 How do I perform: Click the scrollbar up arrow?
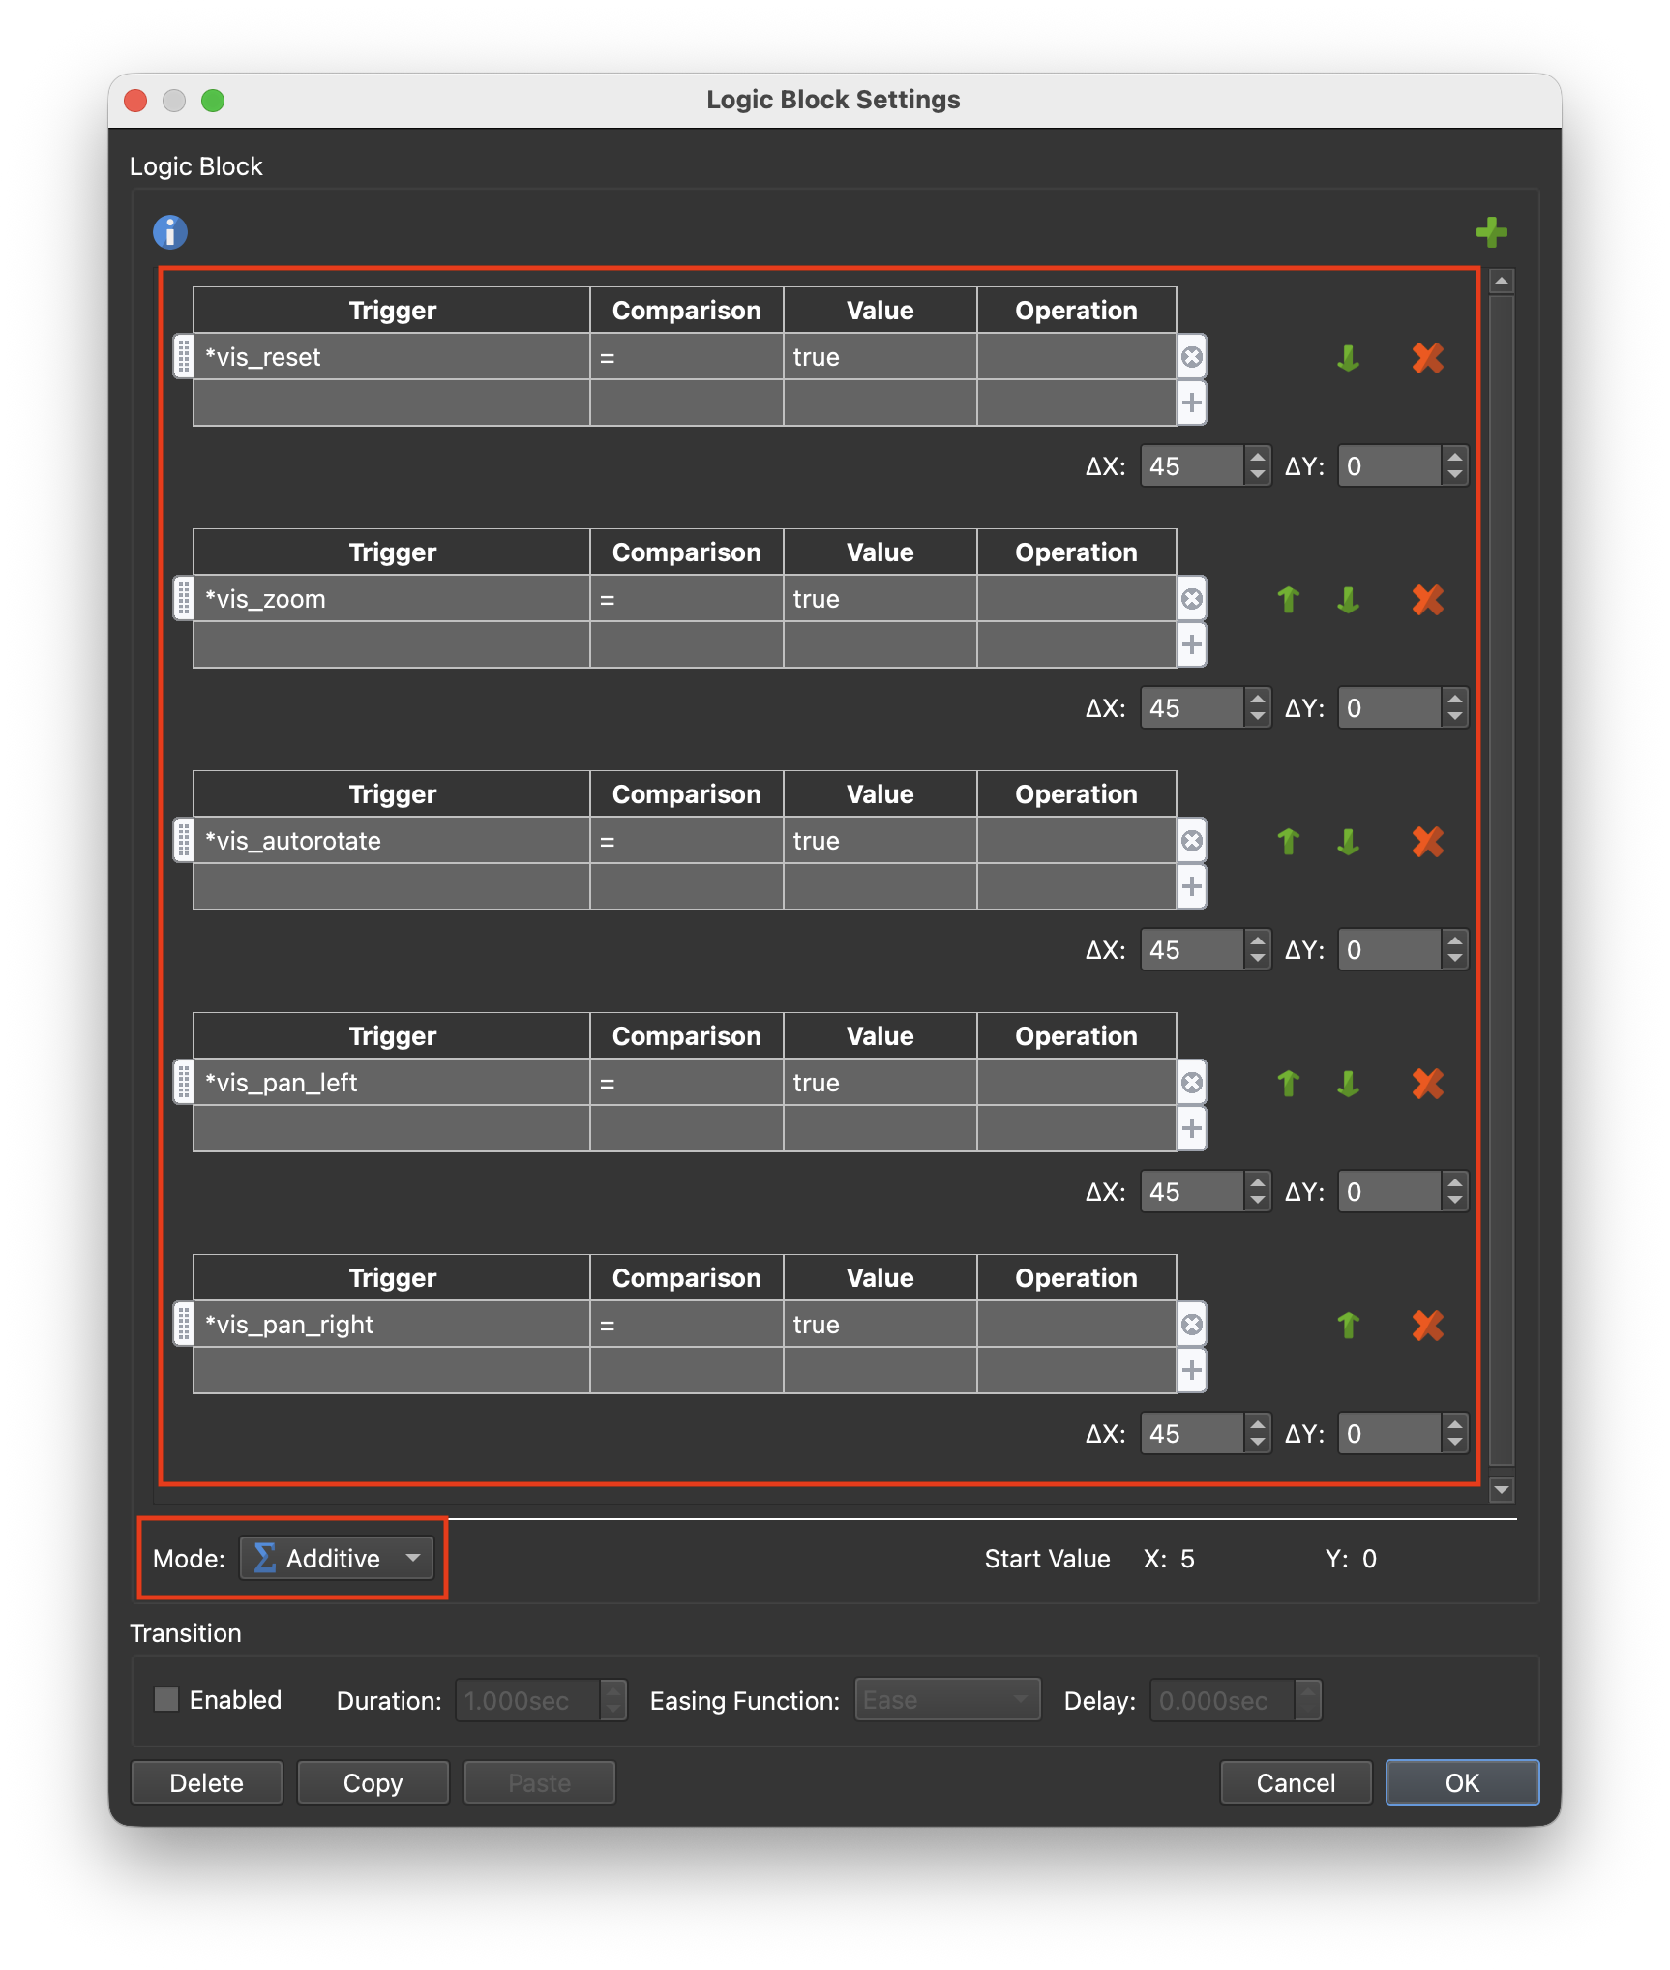coord(1502,282)
